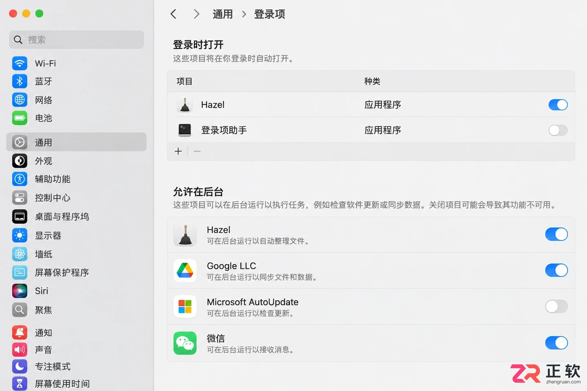Open the 屏幕使用时间 hourglass icon

[x=20, y=383]
